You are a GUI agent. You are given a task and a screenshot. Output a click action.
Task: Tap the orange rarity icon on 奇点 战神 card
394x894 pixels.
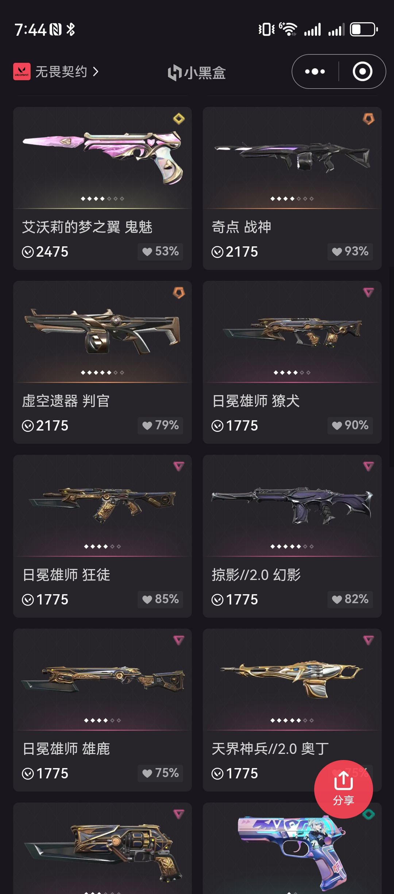[x=368, y=119]
